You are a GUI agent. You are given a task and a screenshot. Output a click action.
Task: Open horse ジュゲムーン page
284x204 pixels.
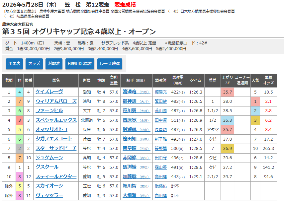pos(49,158)
